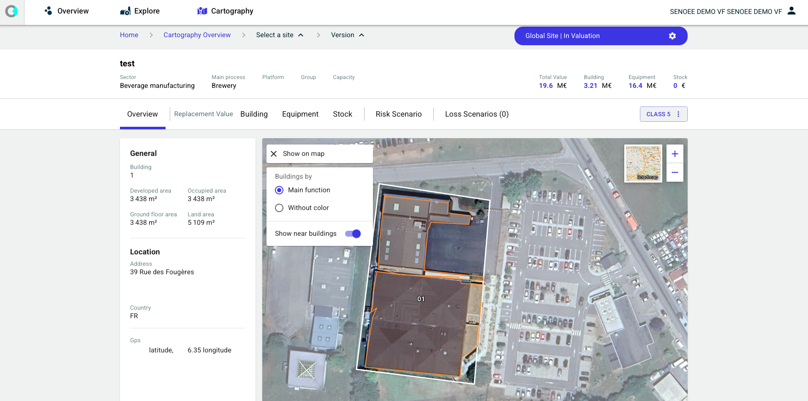
Task: Choose the Without color radio option
Action: (279, 208)
